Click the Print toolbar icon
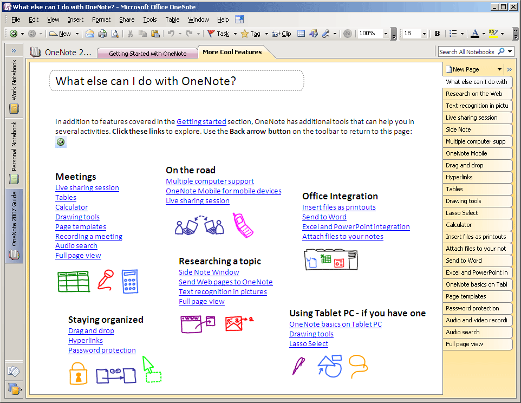The image size is (521, 403). coord(102,34)
